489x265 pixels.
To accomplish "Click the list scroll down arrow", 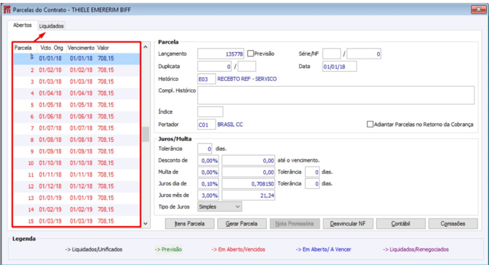I will pos(145,223).
